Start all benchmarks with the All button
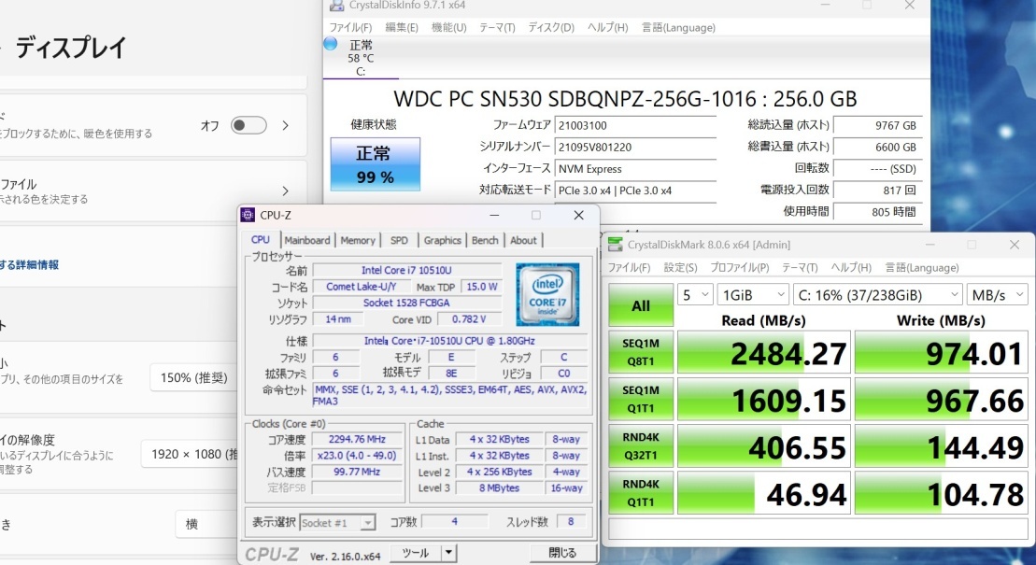 point(641,305)
